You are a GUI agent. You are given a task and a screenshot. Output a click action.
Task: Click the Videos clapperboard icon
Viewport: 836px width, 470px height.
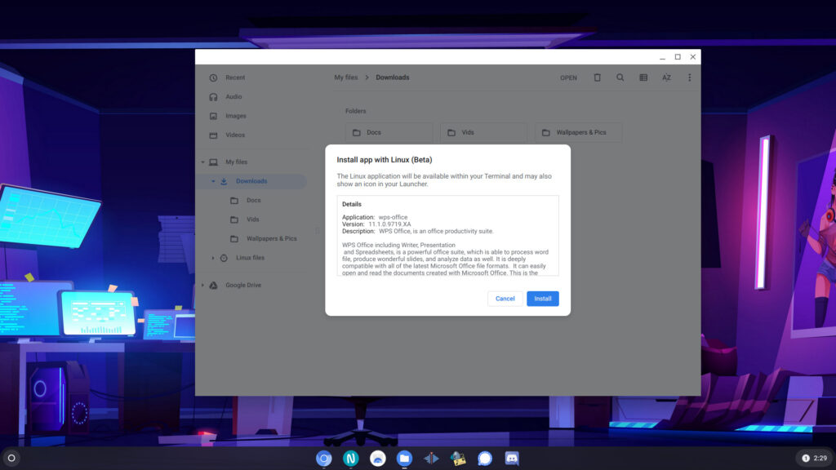click(213, 135)
